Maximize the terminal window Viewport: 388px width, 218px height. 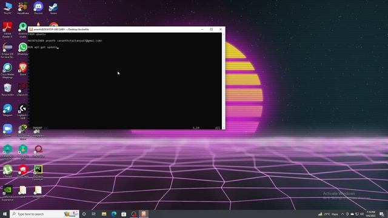tap(212, 29)
